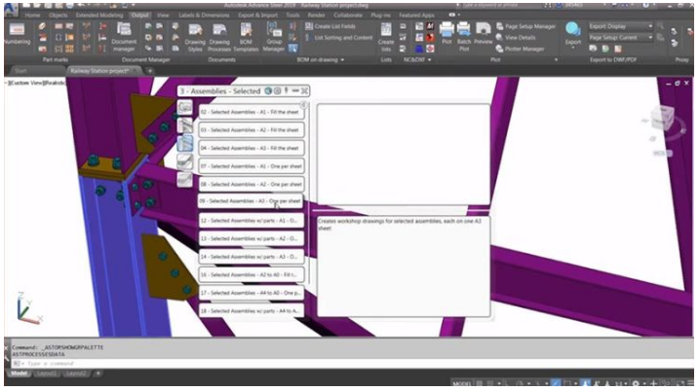Click second category icon in assemblies palette sidebar
The image size is (699, 391).
[185, 125]
